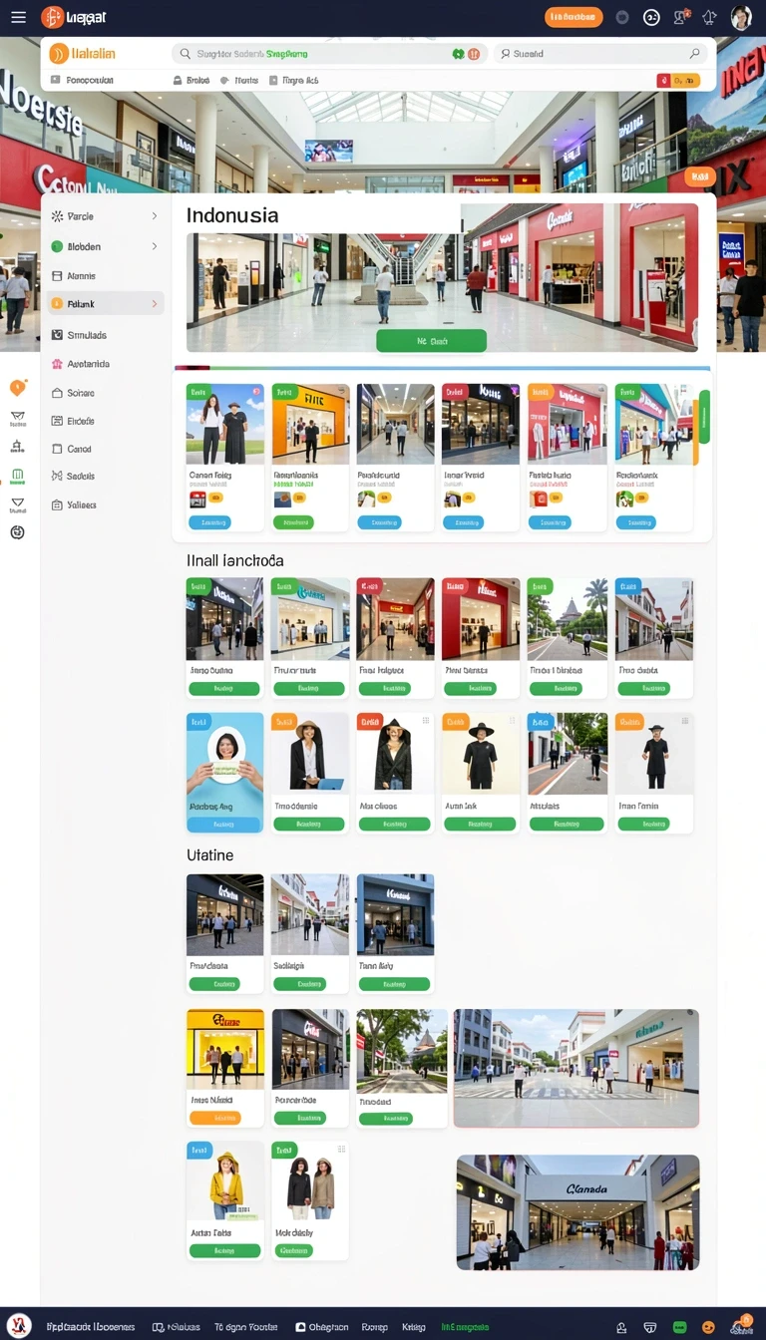Open the Canen Foity card thumbnail
This screenshot has height=1340, width=766.
225,424
